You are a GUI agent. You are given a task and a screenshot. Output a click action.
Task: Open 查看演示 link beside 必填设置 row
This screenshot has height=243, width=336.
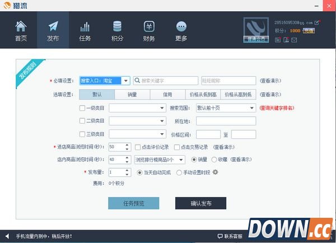[x=270, y=81]
